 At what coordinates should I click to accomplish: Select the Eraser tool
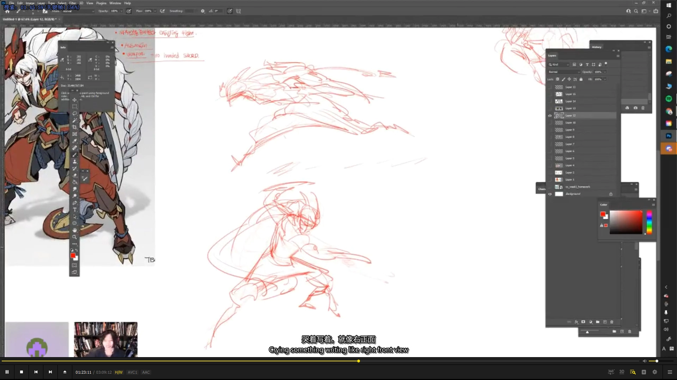click(x=74, y=175)
